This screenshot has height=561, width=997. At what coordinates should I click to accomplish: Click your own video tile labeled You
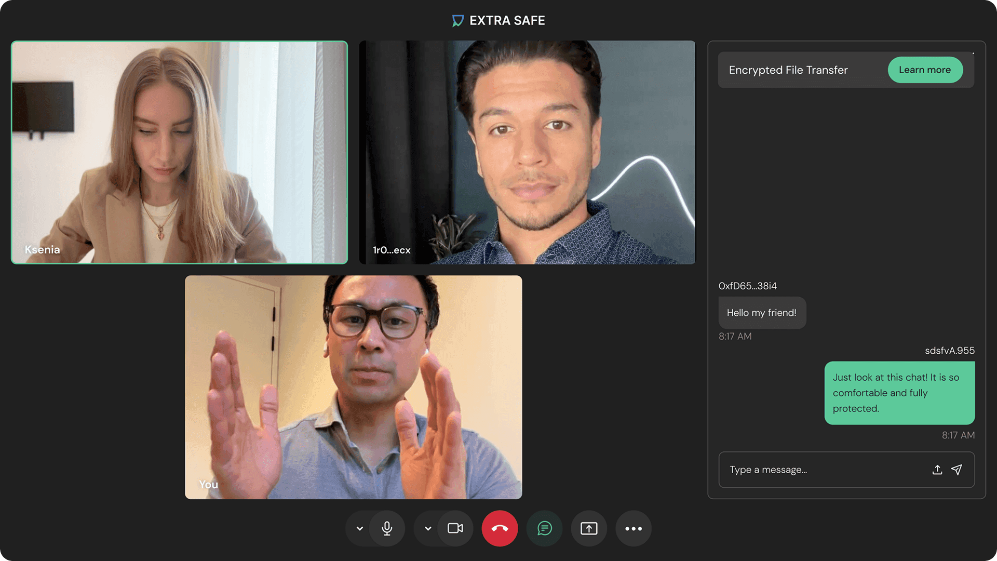(x=353, y=387)
